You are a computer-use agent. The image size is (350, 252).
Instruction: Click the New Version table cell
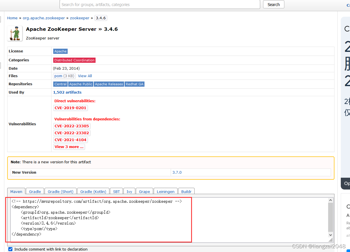pyautogui.click(x=91, y=173)
